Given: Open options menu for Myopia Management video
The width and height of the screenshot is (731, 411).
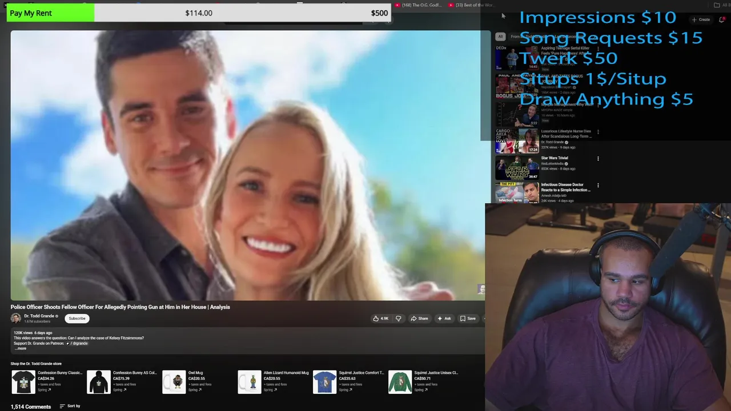Looking at the screenshot, I should [x=598, y=105].
